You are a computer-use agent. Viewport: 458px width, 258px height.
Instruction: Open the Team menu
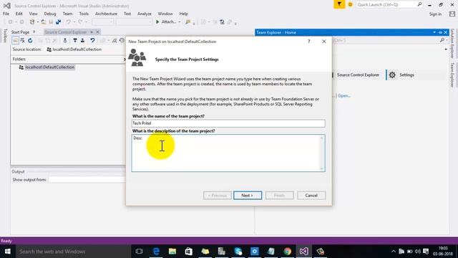point(67,14)
